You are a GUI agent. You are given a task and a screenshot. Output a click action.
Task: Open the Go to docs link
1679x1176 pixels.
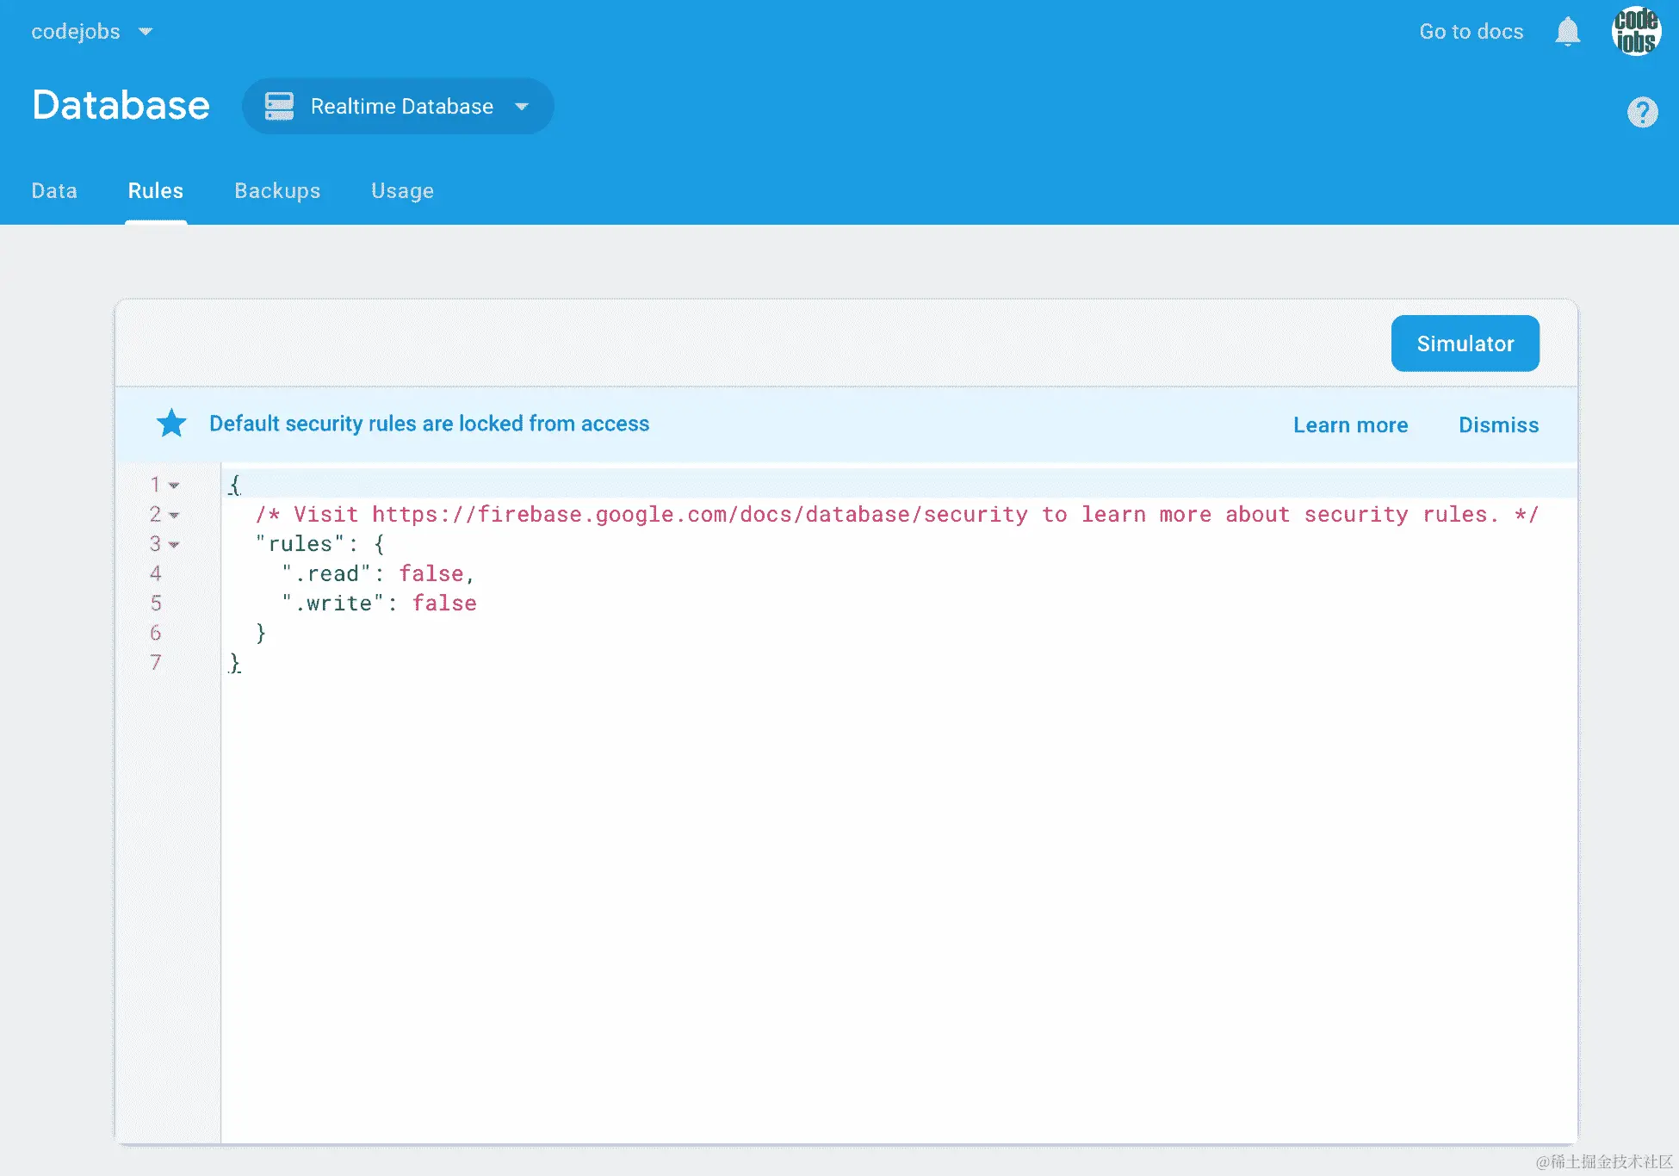[x=1471, y=32]
